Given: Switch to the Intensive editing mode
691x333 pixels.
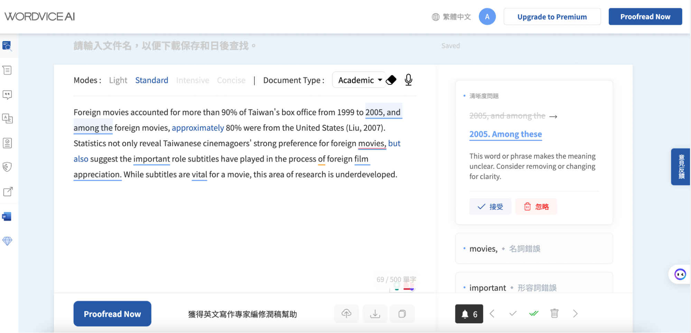Looking at the screenshot, I should 193,80.
